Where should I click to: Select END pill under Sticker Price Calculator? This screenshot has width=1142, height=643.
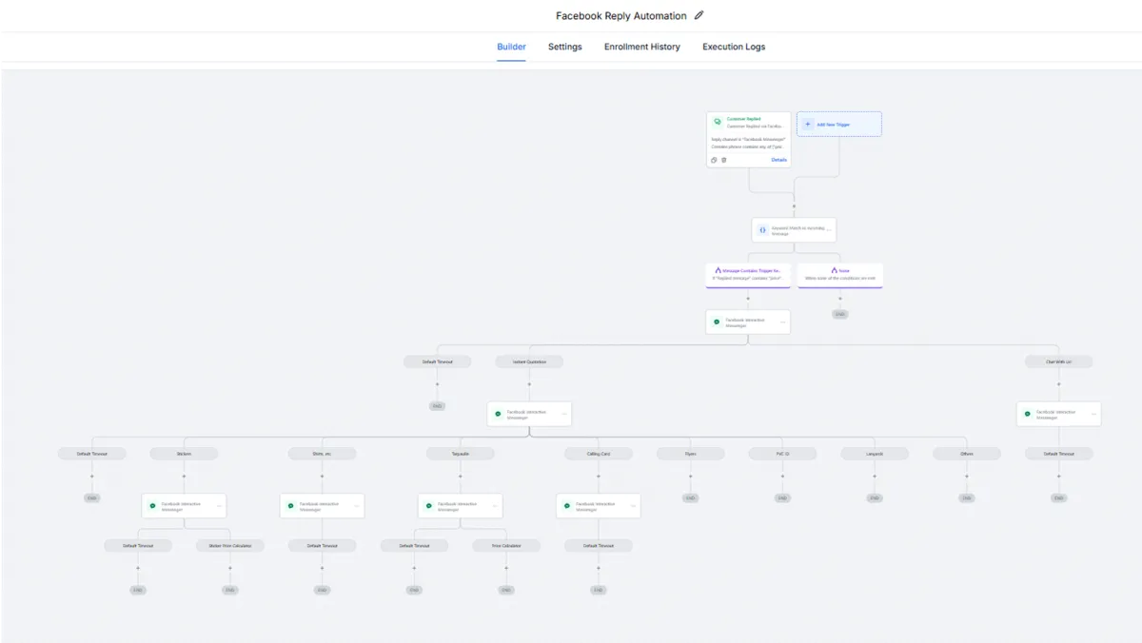tap(230, 590)
